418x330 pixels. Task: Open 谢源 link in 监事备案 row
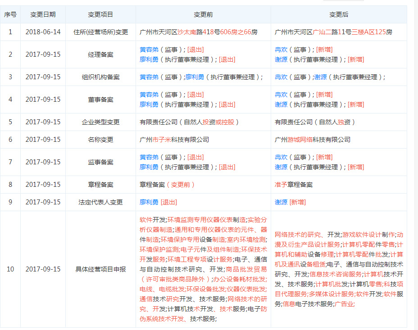pos(281,167)
